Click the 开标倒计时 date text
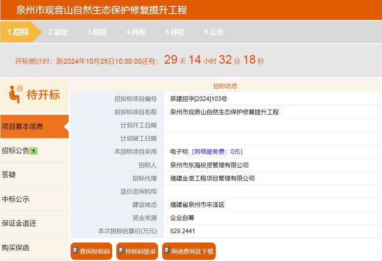Screen dimensions: 382x261 tap(86, 61)
